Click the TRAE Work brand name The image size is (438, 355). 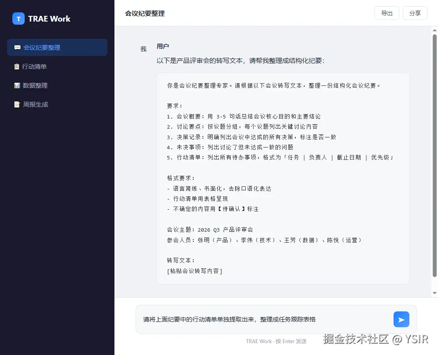click(49, 19)
